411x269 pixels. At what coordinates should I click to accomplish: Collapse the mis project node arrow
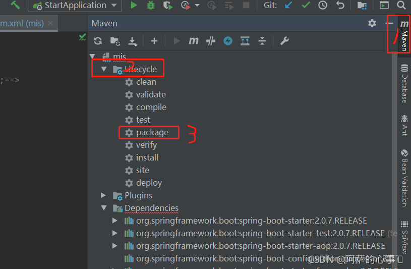coord(92,56)
